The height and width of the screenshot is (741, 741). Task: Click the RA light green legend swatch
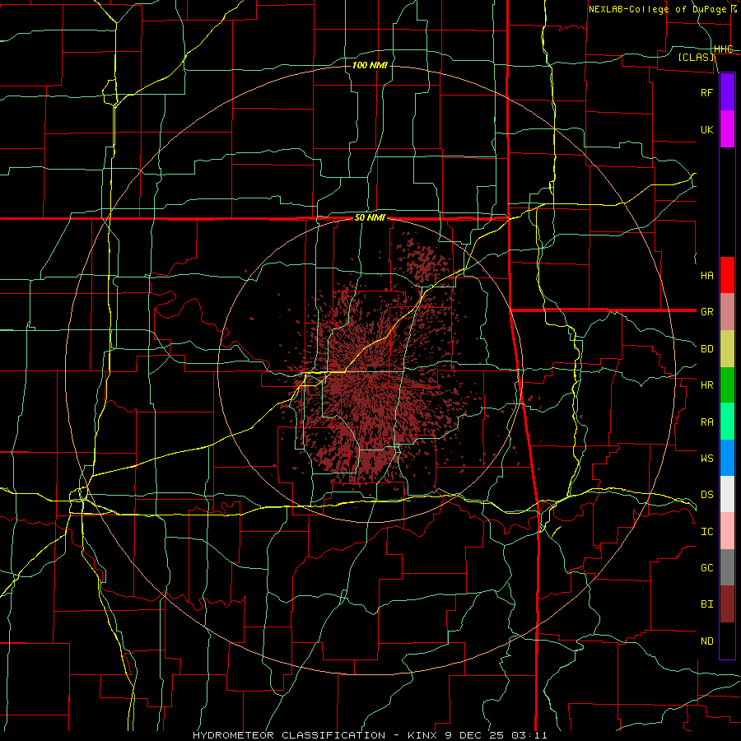pos(727,422)
